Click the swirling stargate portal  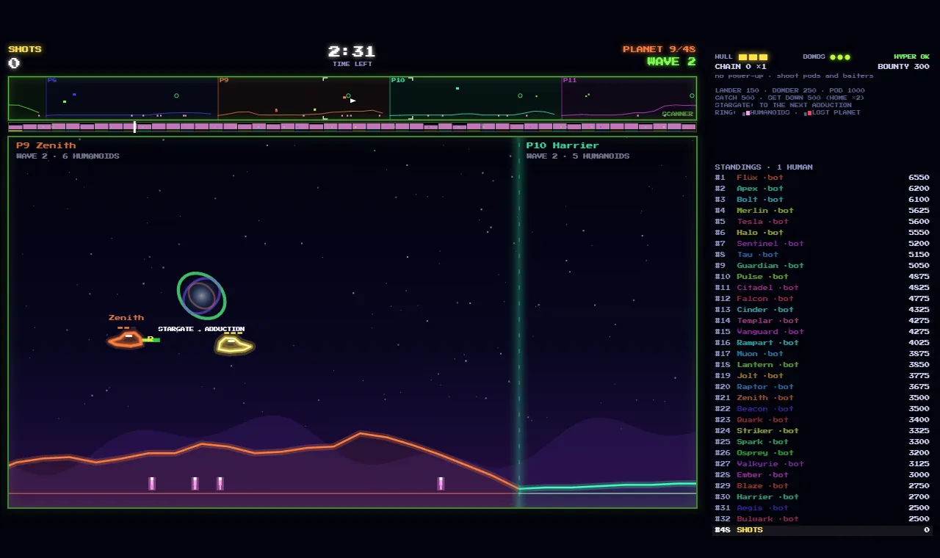pos(201,296)
